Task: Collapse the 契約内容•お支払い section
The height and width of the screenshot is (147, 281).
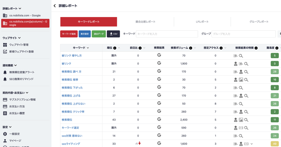Action: tap(27, 93)
